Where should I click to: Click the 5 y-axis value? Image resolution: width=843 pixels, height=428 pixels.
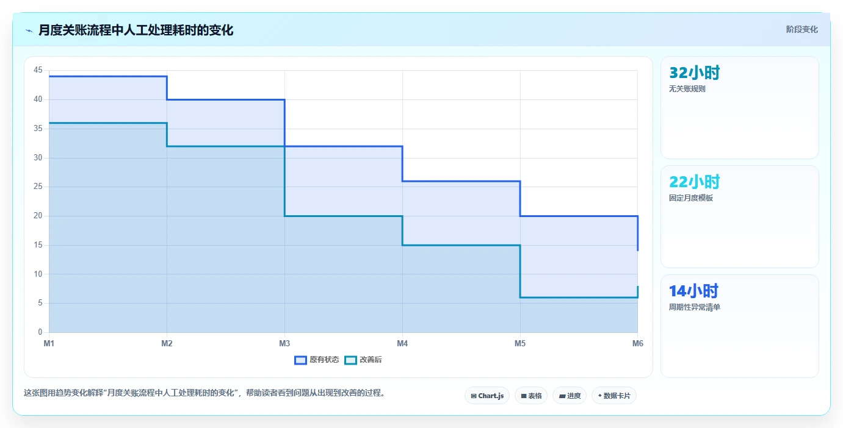click(40, 303)
